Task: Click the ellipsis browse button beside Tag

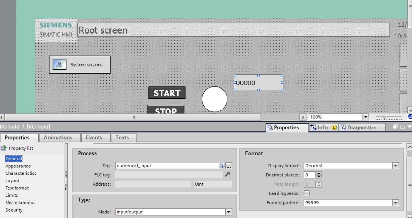Action: click(229, 166)
